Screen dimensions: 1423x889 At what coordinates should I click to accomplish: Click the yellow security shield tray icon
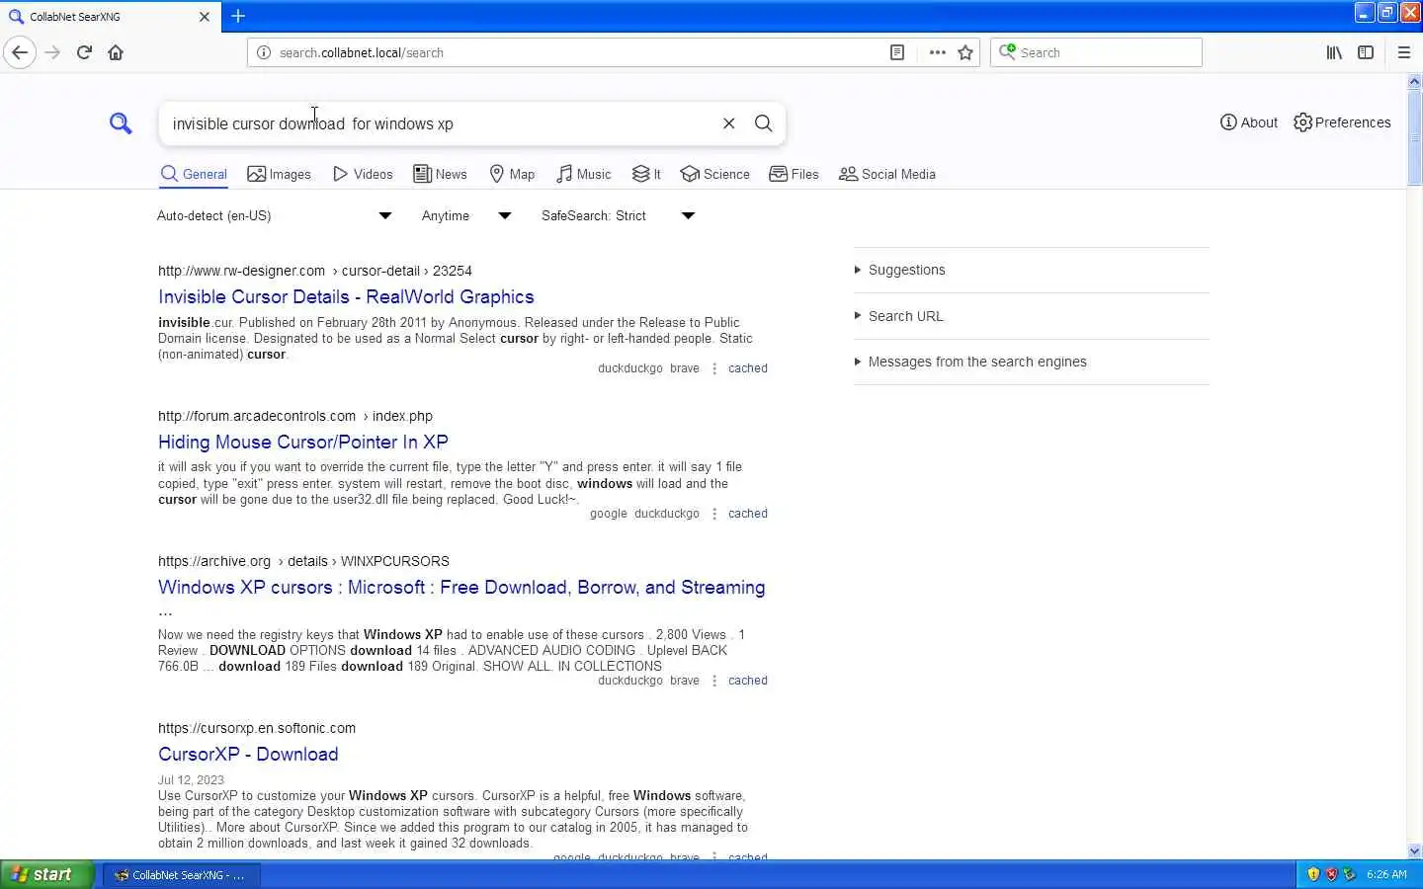coord(1313,874)
